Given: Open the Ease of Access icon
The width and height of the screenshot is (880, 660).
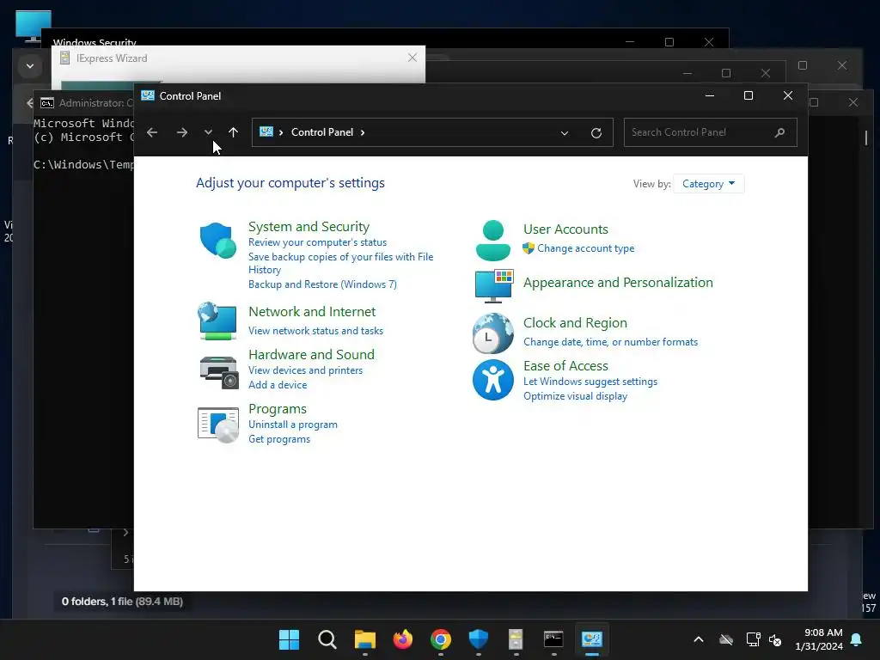Looking at the screenshot, I should pos(492,380).
